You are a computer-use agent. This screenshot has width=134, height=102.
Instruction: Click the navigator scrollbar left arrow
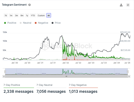[4, 76]
